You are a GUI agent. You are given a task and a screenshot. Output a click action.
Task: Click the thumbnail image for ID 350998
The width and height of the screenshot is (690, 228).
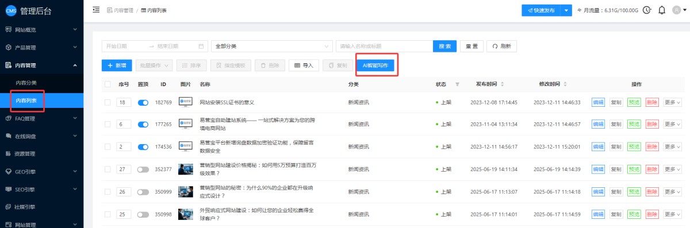[x=186, y=214]
